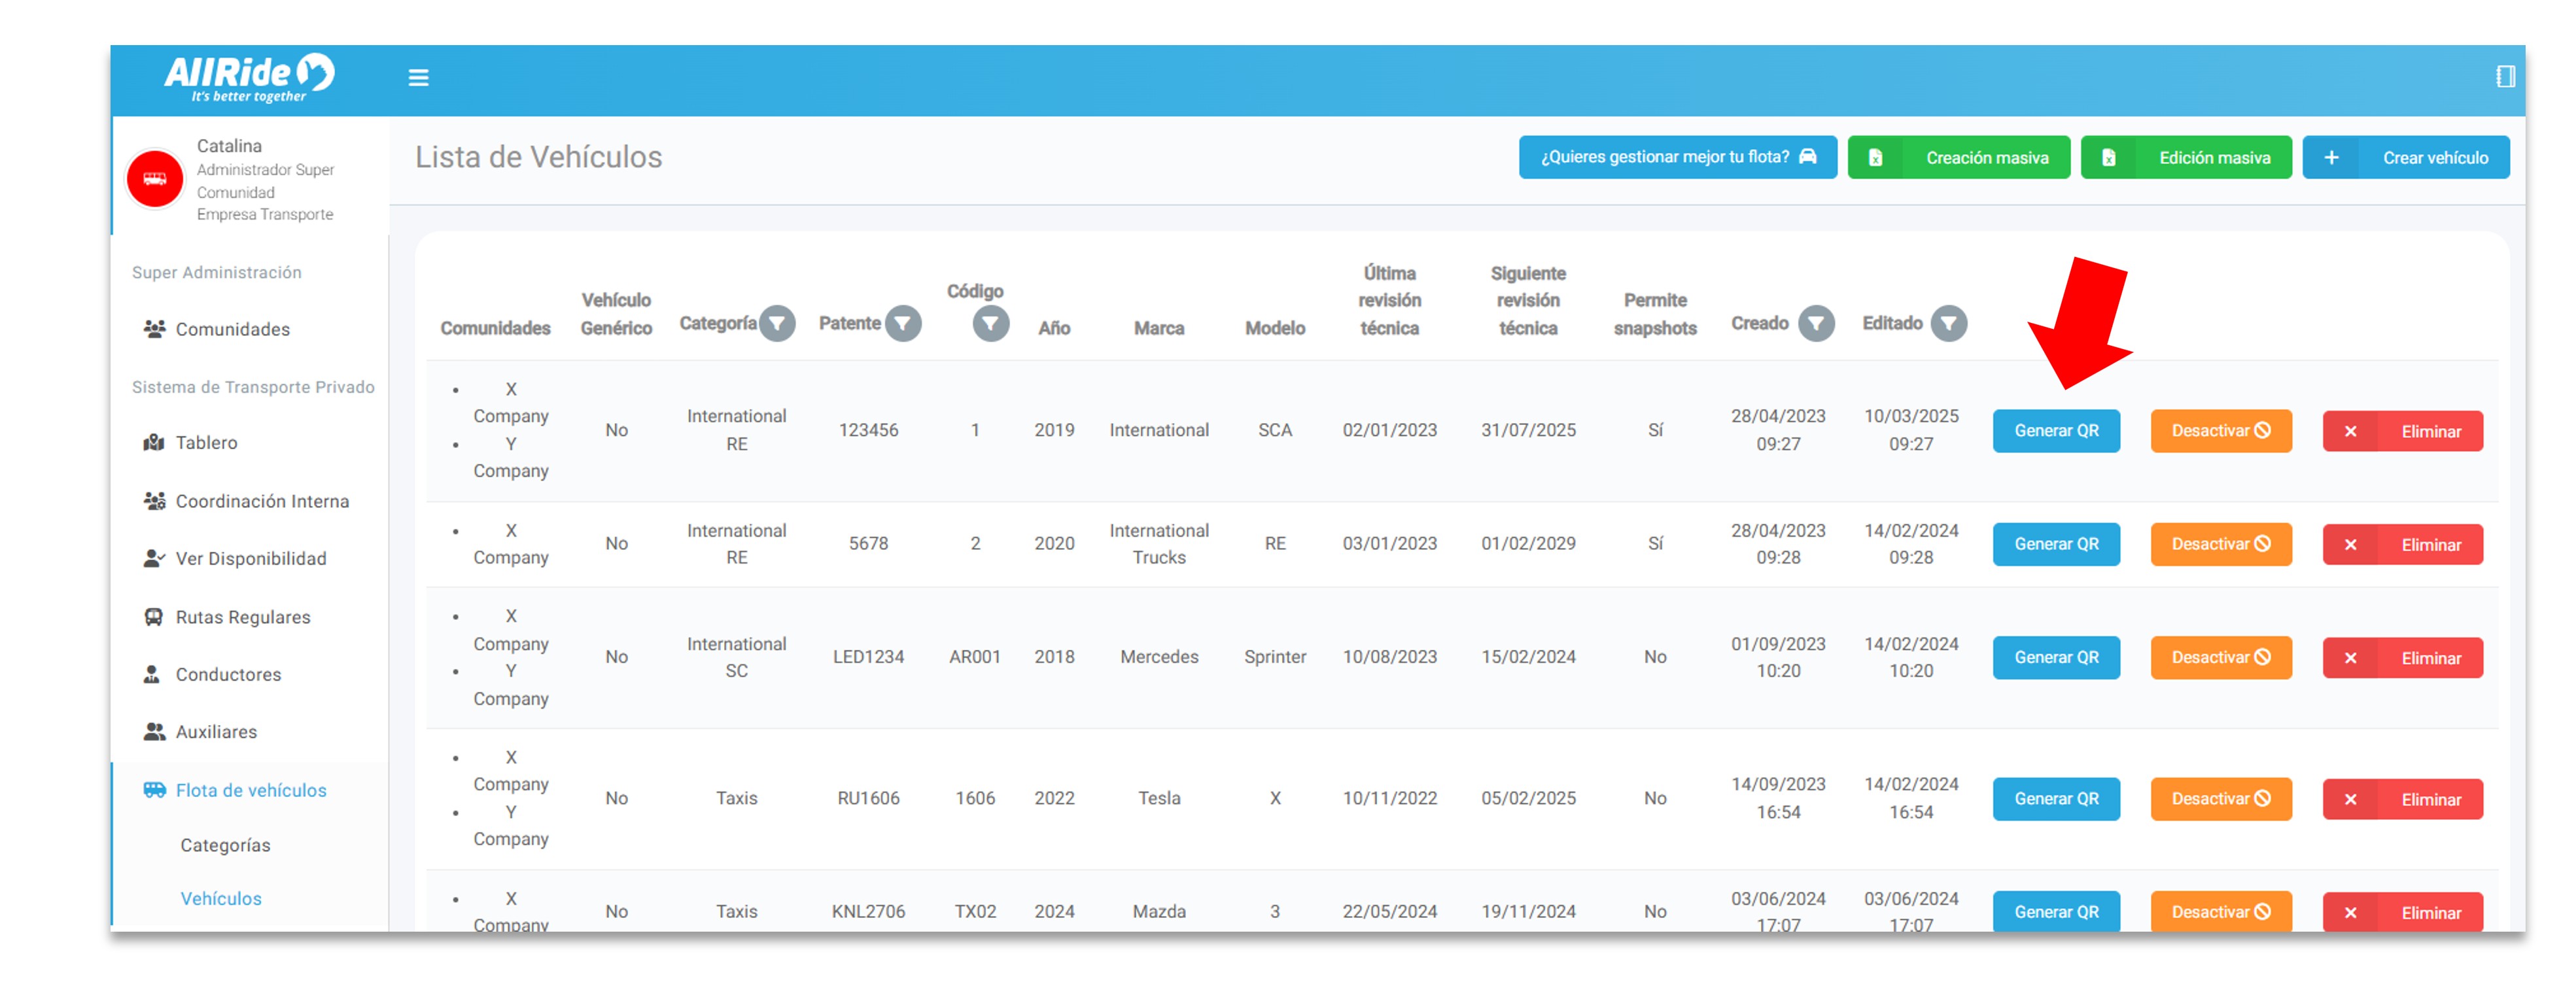Open Tablero in sidebar
The image size is (2576, 982).
click(x=206, y=443)
